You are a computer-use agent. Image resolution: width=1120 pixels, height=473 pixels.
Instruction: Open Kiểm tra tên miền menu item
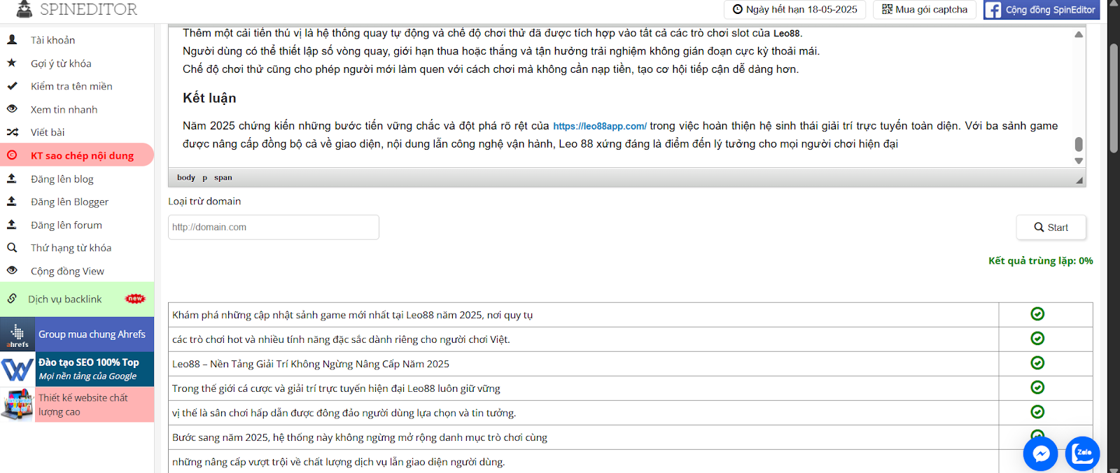[x=77, y=86]
